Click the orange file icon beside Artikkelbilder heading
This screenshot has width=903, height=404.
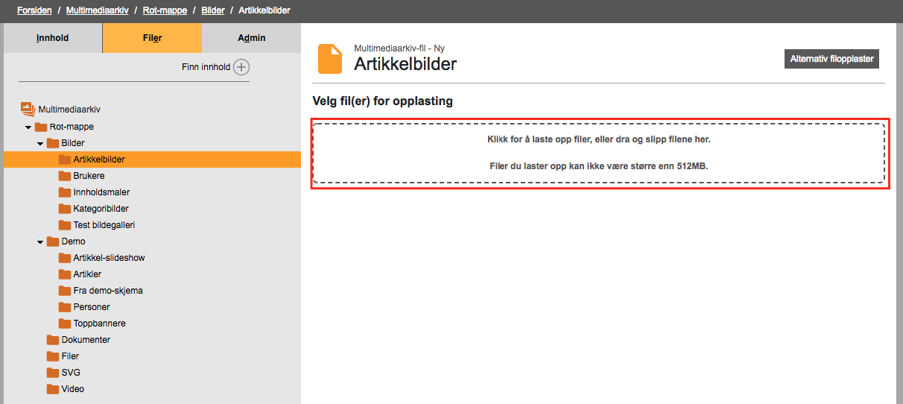click(x=330, y=59)
